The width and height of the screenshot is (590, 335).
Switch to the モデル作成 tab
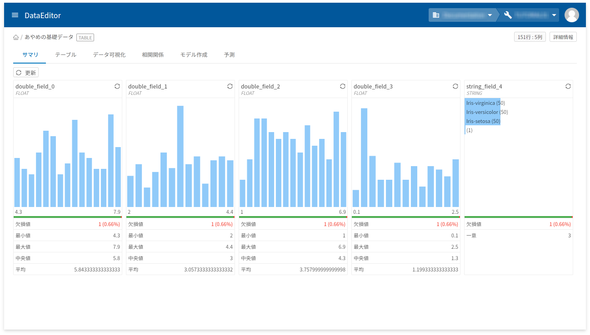click(194, 54)
